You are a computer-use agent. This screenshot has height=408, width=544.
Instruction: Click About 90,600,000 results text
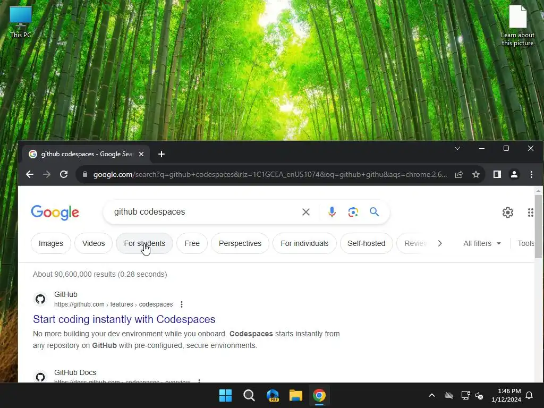(100, 274)
